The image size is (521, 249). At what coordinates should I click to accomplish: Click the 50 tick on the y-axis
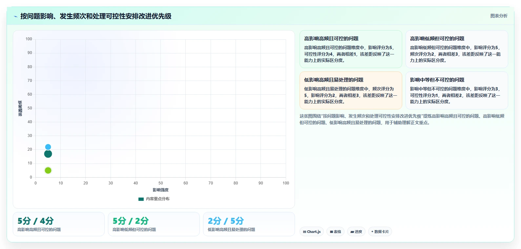pyautogui.click(x=30, y=108)
